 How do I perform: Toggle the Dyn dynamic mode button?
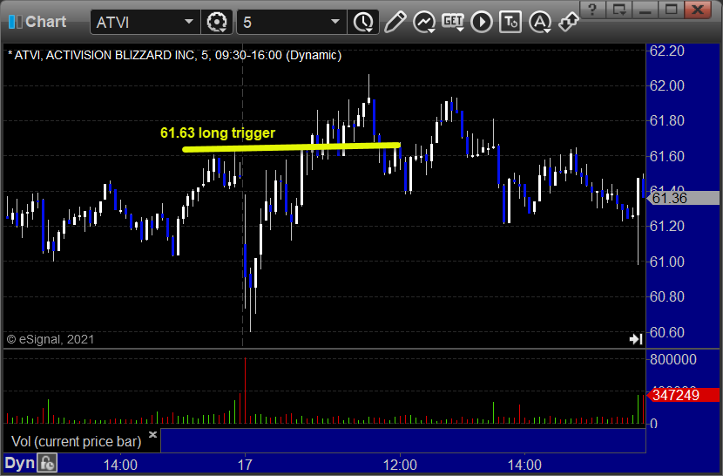[x=20, y=463]
